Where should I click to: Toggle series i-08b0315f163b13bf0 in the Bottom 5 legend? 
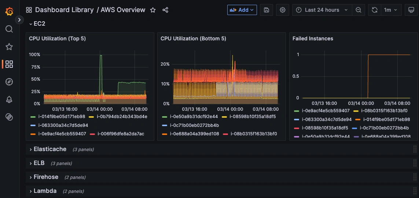253,133
